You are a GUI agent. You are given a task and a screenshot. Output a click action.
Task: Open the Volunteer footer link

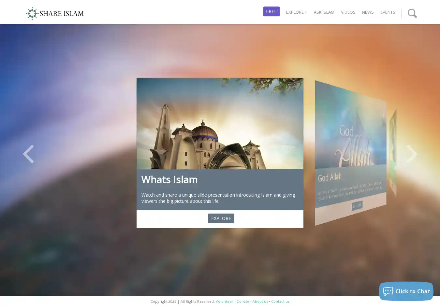224,301
